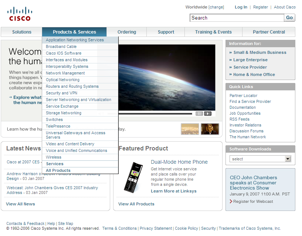Open Contacts & Feedback footer link
302x236 pixels.
click(25, 223)
